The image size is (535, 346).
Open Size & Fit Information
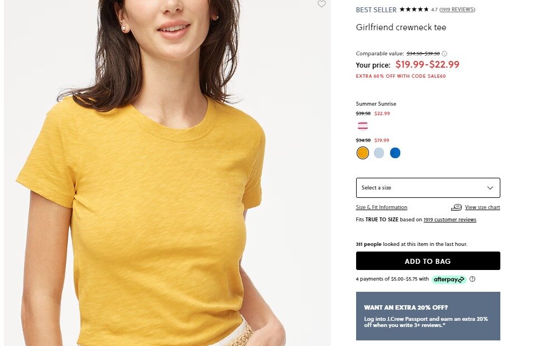381,207
